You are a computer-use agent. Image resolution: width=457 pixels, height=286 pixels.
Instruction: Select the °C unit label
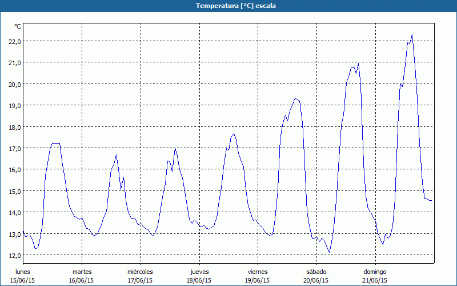(x=18, y=26)
